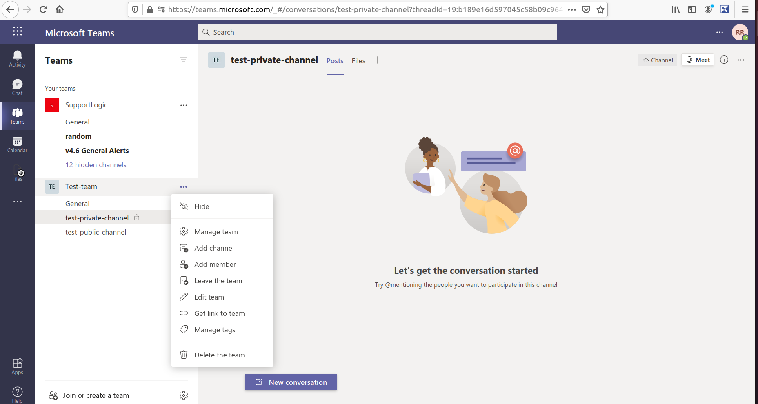The height and width of the screenshot is (404, 758).
Task: Show site security lock info
Action: tap(150, 9)
